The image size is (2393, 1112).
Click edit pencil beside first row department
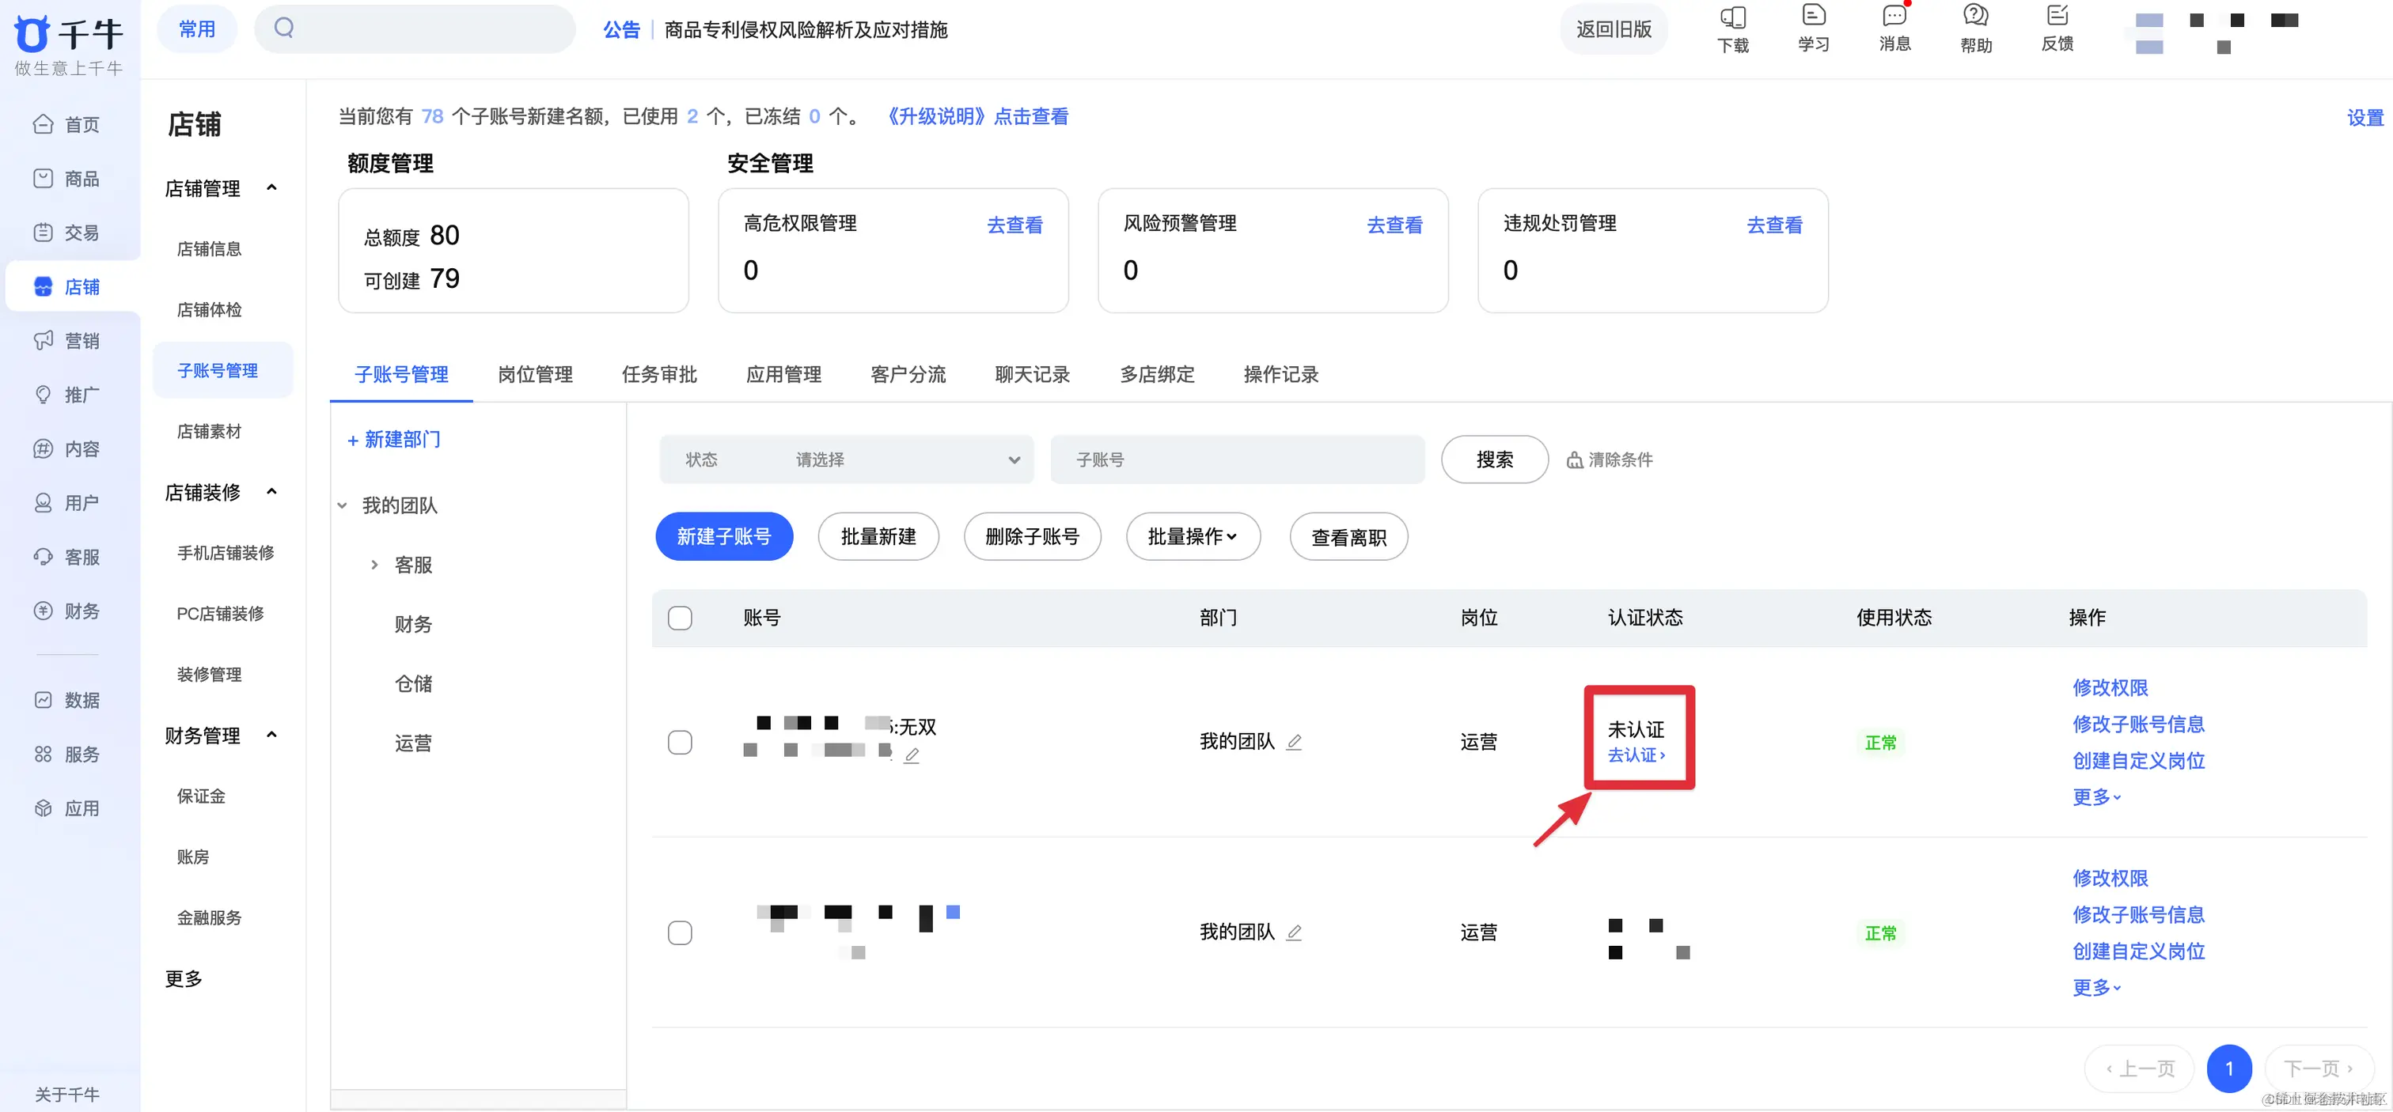point(1294,742)
